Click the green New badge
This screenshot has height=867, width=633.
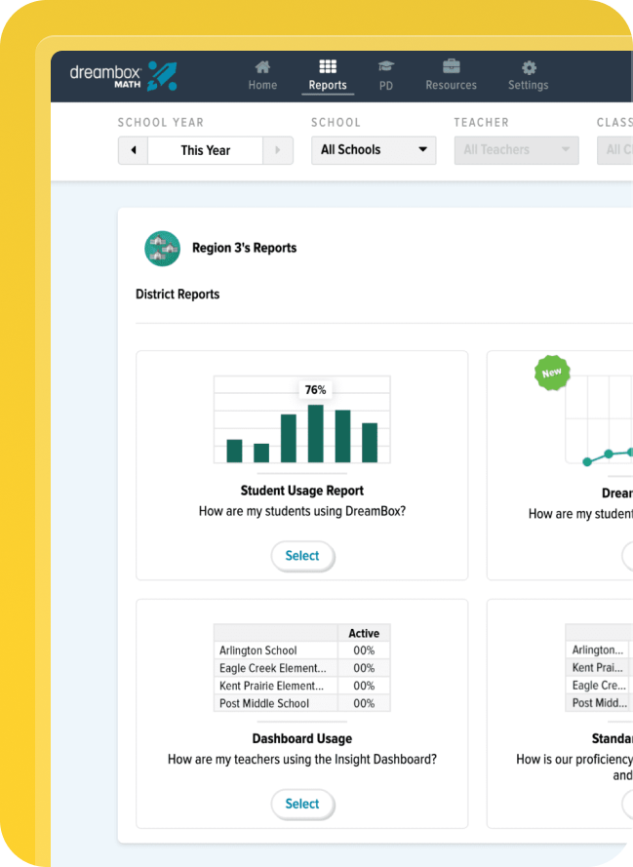(552, 373)
